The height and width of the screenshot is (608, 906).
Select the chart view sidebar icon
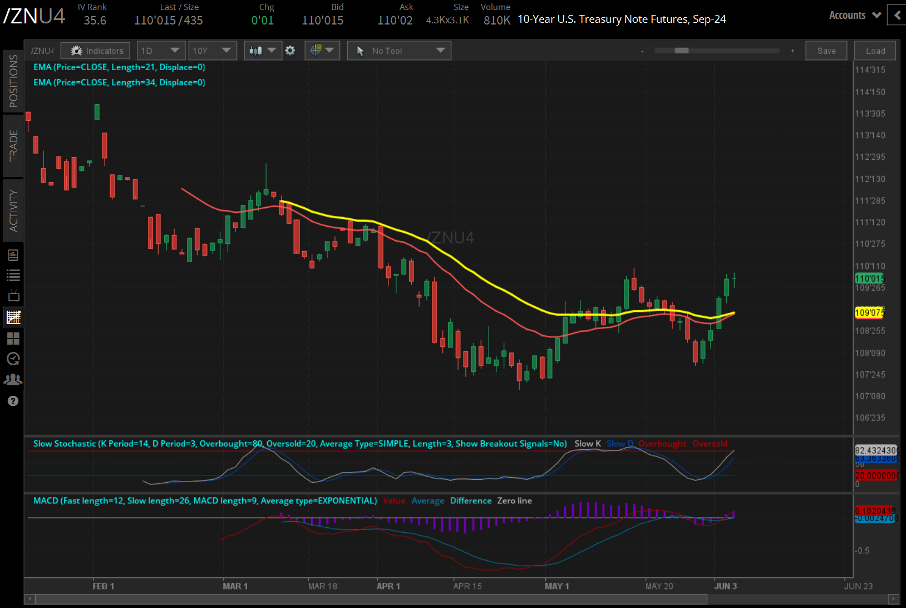(13, 317)
